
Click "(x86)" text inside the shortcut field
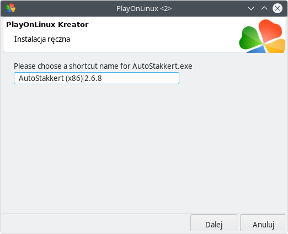pyautogui.click(x=74, y=79)
